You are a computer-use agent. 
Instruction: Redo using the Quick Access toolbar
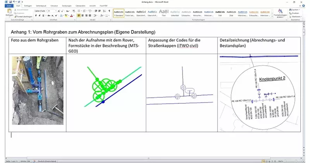[19, 2]
